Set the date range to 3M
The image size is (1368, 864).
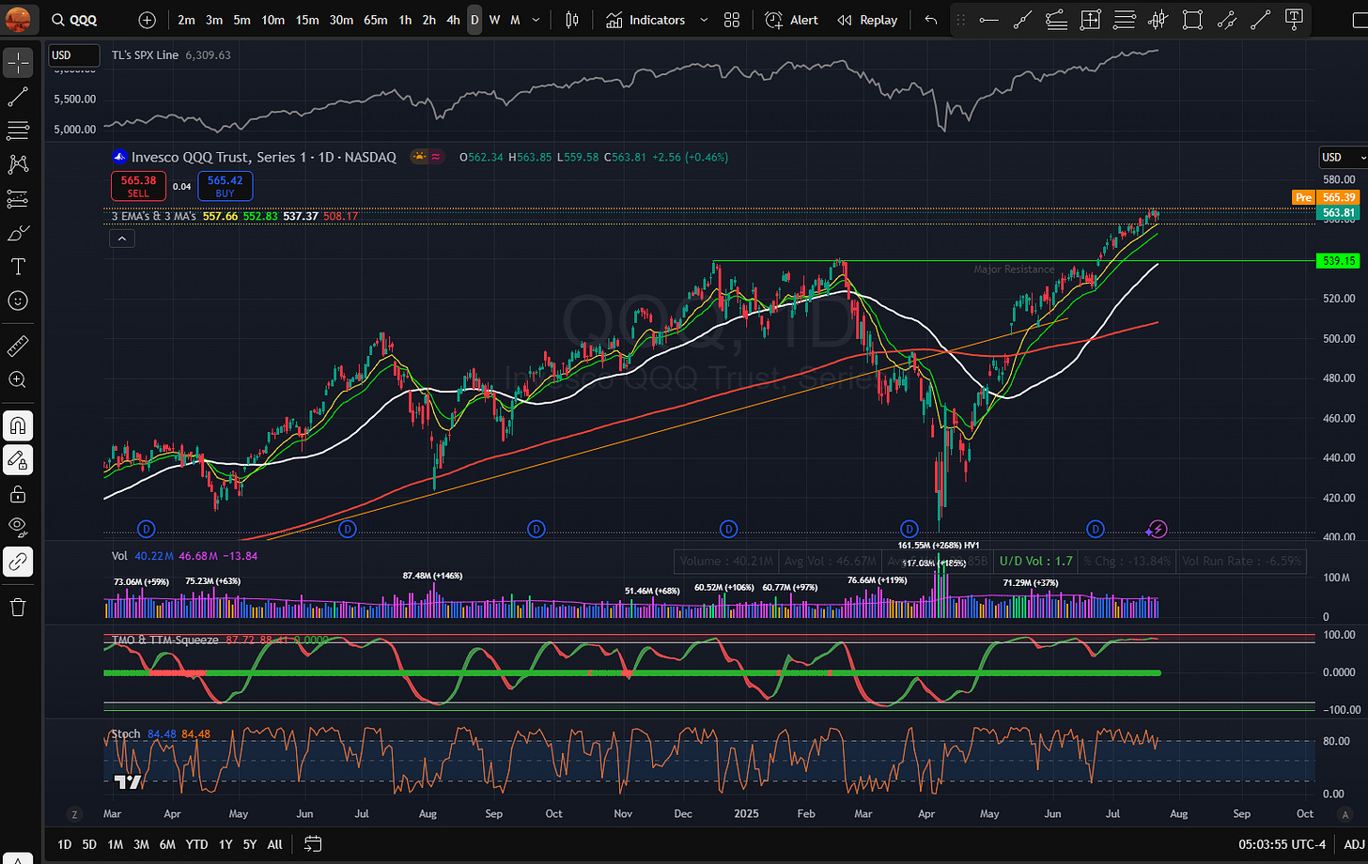tap(141, 844)
